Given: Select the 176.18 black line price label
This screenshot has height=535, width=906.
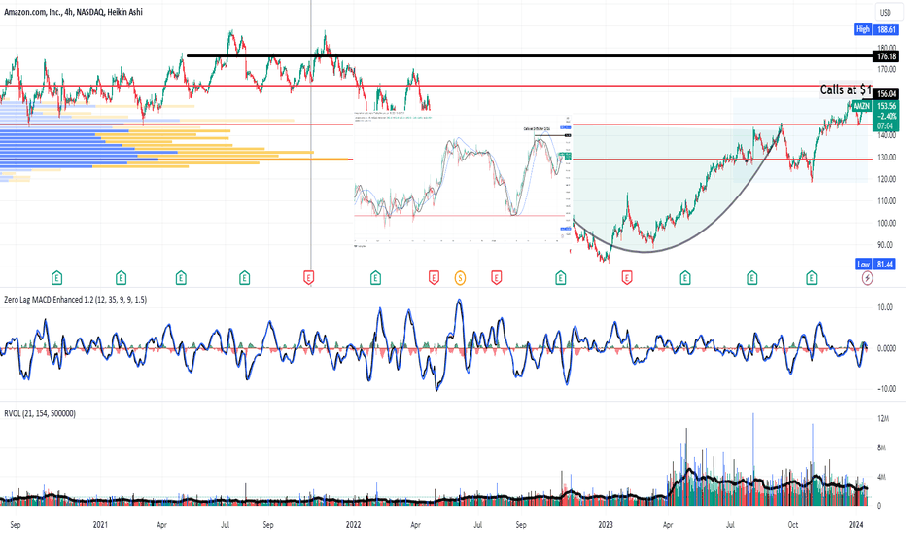Looking at the screenshot, I should tap(887, 56).
